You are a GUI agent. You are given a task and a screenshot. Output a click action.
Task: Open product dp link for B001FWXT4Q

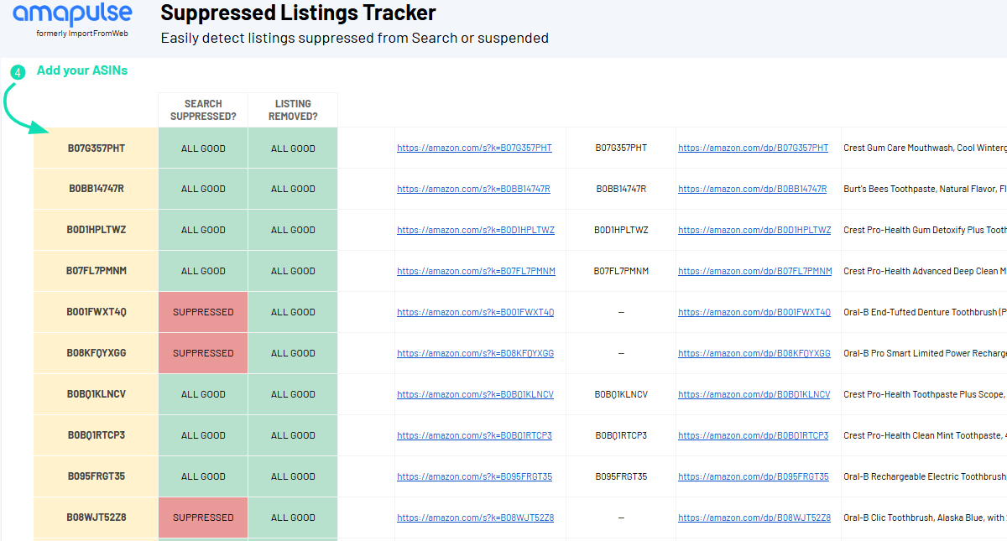coord(754,313)
